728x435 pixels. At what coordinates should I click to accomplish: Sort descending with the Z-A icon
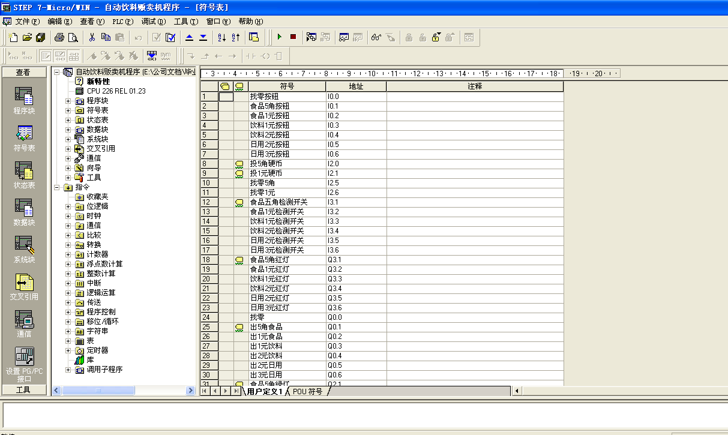pyautogui.click(x=235, y=37)
